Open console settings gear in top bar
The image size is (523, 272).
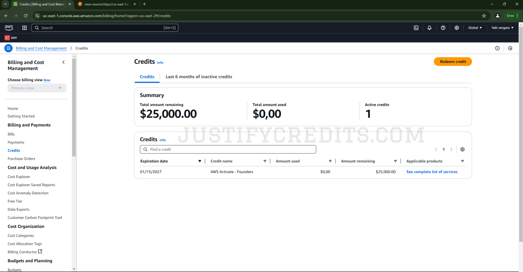pyautogui.click(x=457, y=28)
